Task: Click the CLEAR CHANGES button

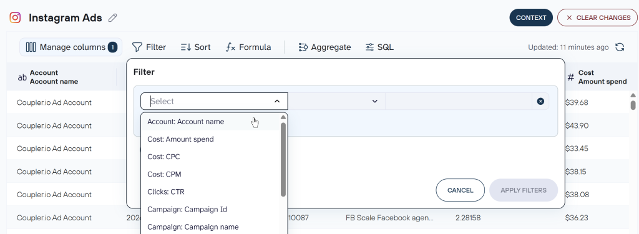Action: click(x=597, y=17)
